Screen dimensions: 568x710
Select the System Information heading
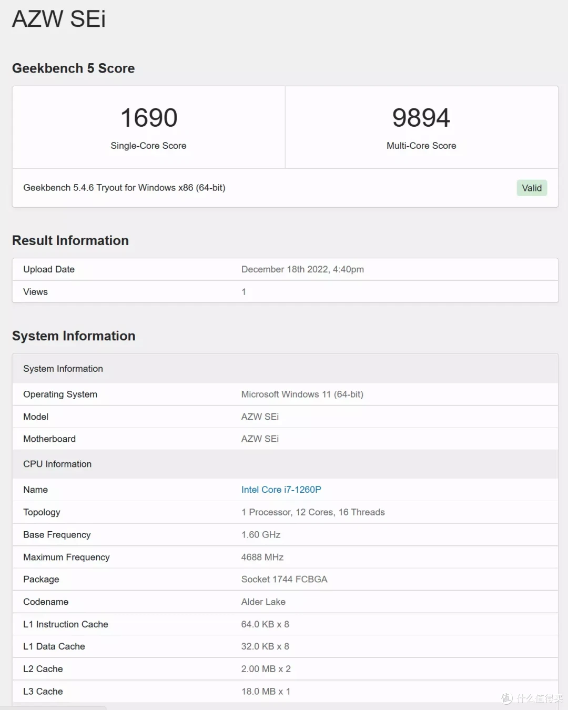74,336
